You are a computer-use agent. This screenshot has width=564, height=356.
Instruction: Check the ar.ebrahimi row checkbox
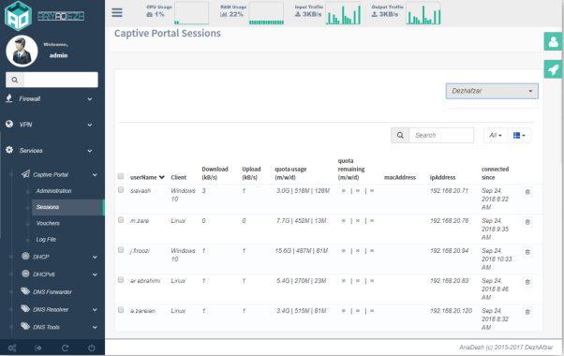[x=121, y=280]
